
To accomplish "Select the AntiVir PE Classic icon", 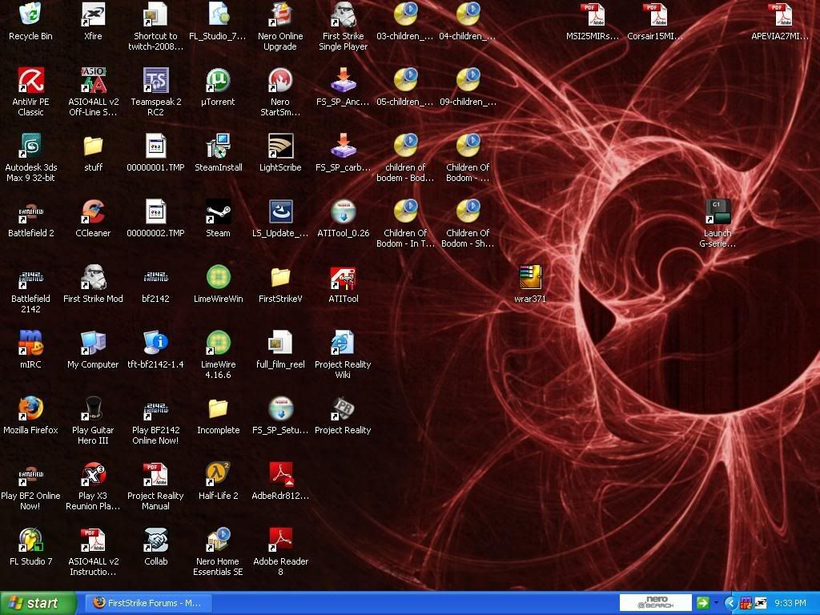I will click(x=30, y=80).
